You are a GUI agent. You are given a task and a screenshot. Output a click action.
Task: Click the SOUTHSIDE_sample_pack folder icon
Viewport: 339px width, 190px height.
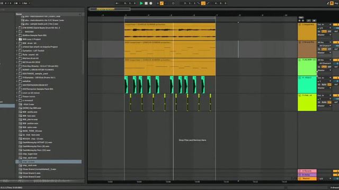pos(20,74)
